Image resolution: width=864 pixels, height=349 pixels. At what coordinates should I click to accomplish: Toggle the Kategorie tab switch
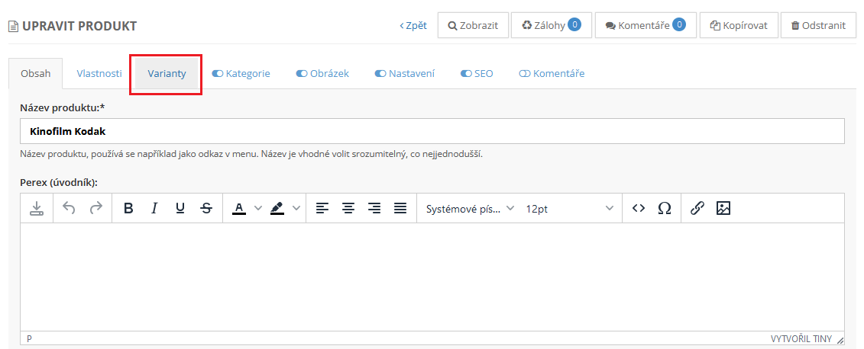(x=217, y=74)
